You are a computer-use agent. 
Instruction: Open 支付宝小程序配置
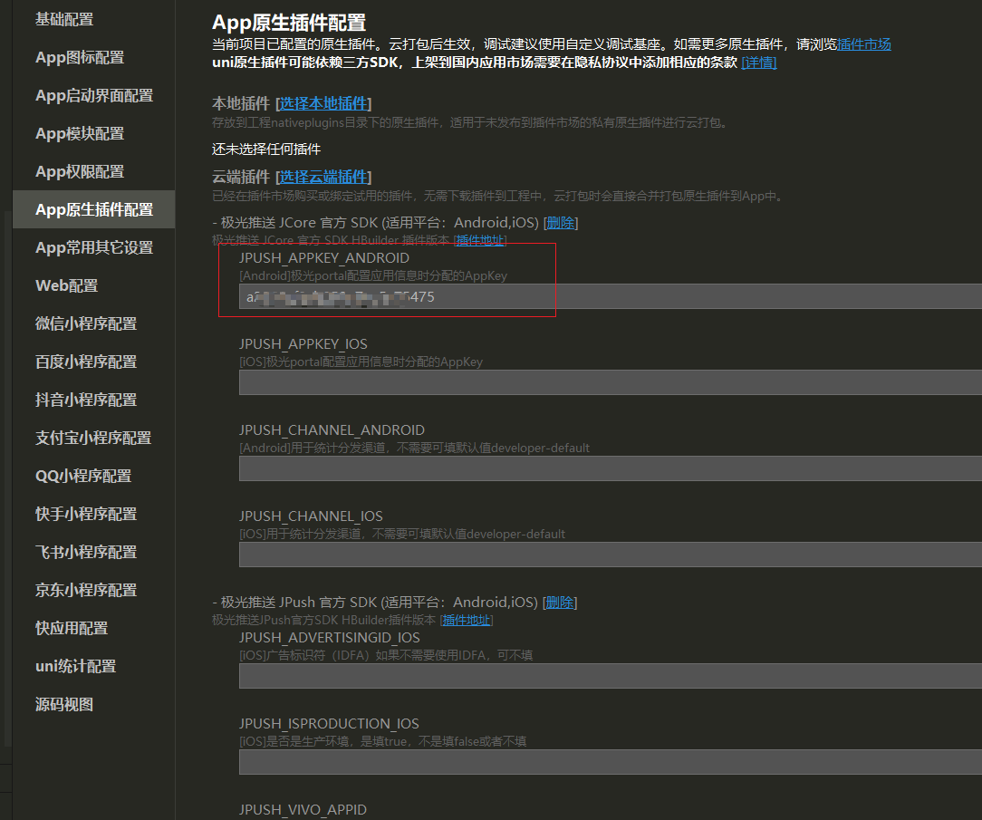tap(93, 438)
